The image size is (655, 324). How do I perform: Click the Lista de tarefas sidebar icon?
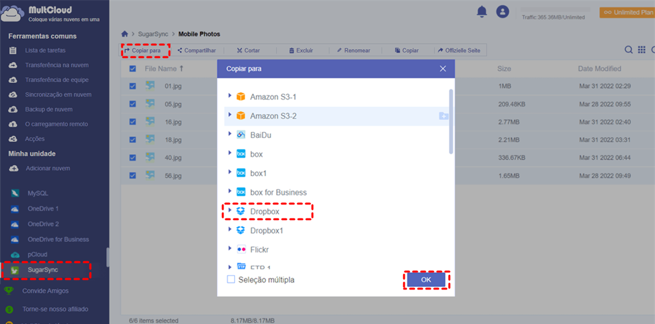click(x=13, y=51)
